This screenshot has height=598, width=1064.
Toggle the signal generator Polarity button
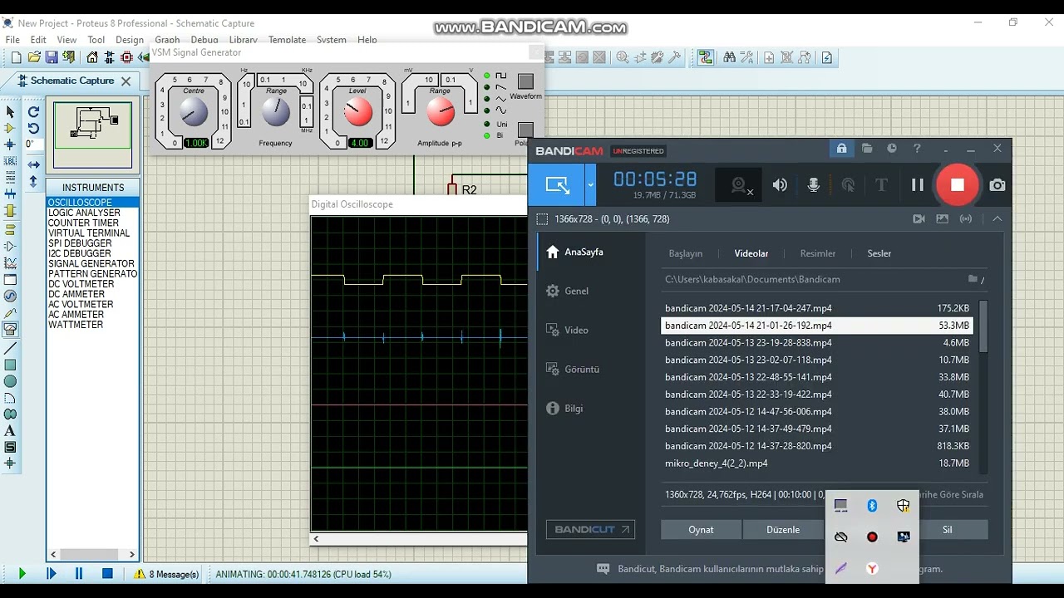coord(525,130)
